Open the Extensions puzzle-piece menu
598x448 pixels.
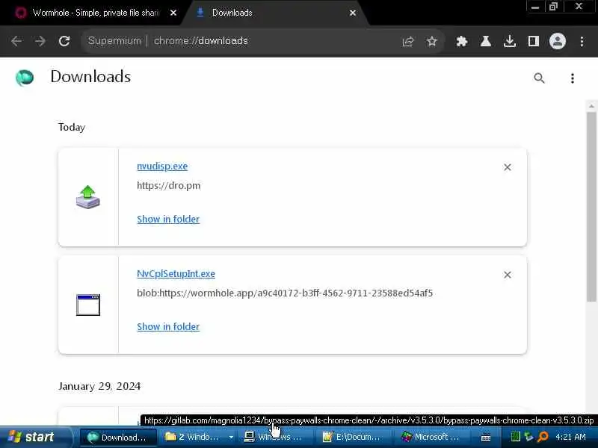point(462,41)
